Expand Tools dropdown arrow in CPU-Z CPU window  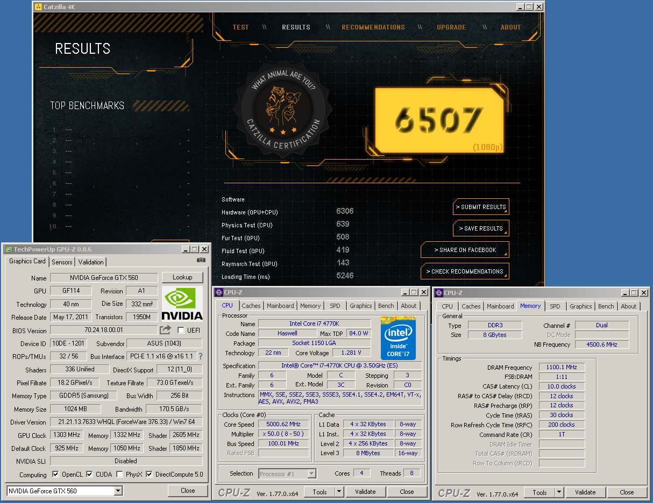click(x=339, y=492)
